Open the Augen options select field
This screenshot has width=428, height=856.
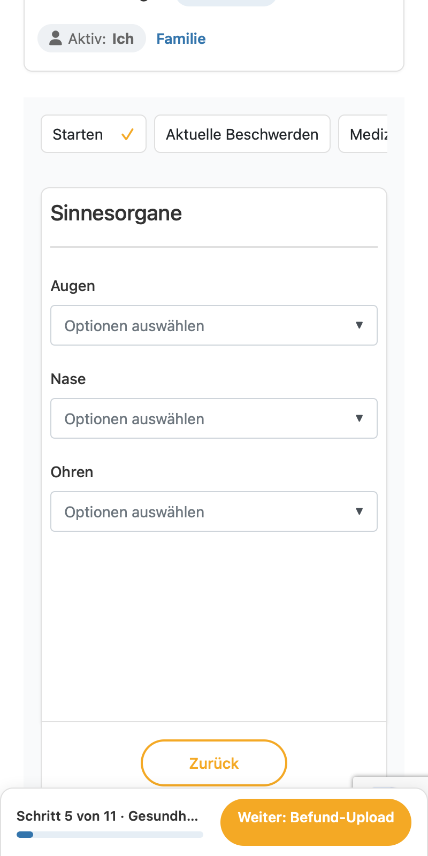pos(214,325)
